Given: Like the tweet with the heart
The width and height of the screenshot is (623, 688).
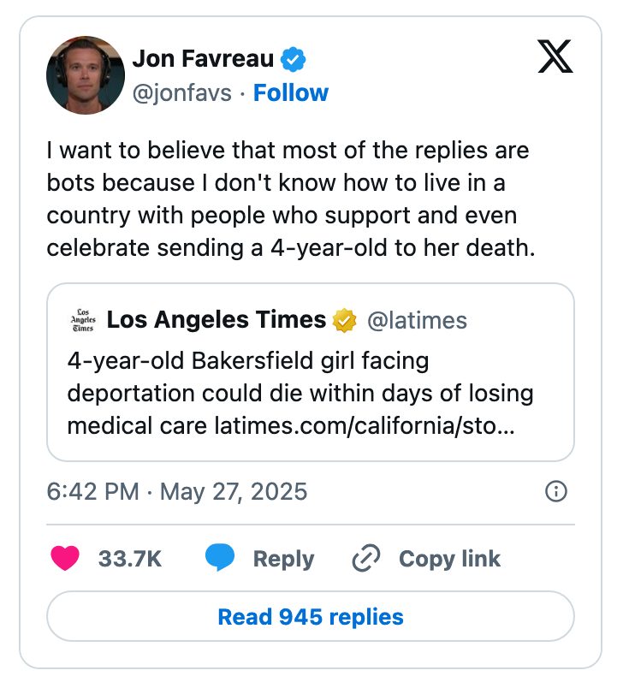Looking at the screenshot, I should click(x=63, y=558).
